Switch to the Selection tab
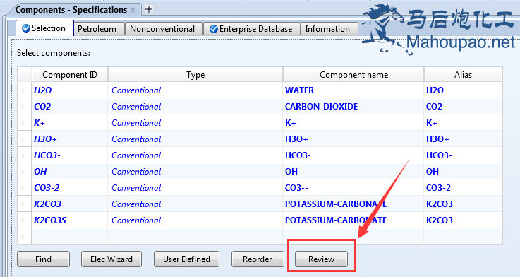 coord(44,28)
